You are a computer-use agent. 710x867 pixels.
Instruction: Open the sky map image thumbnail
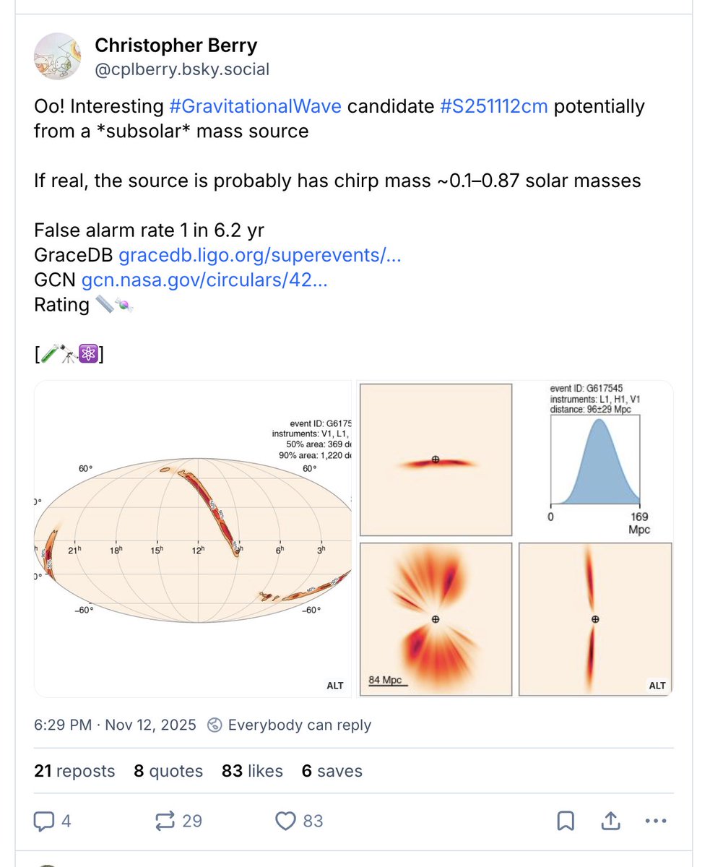(x=193, y=538)
